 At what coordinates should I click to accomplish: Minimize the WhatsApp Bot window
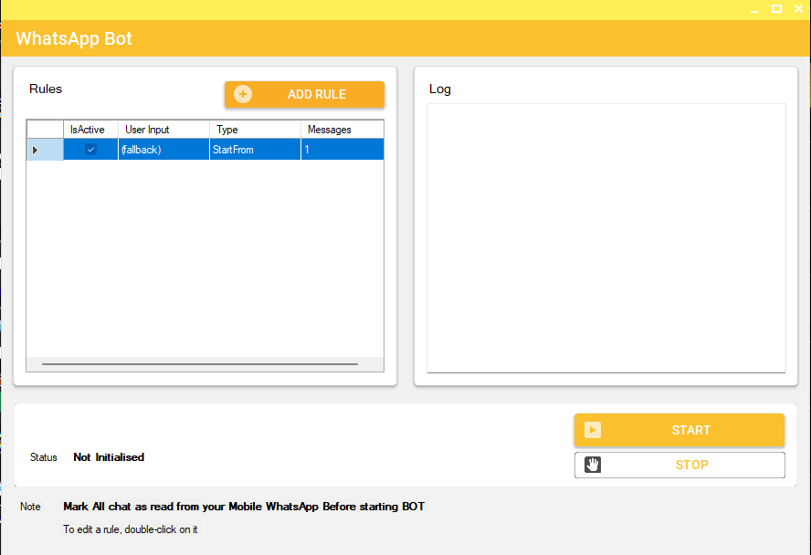[754, 9]
